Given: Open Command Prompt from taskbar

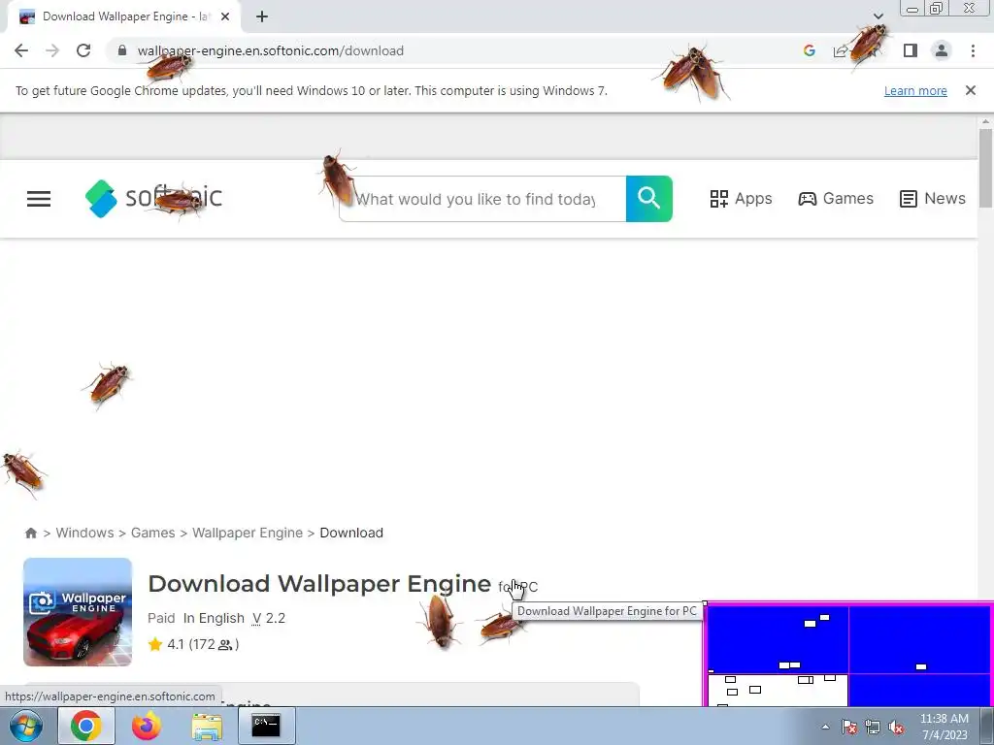Looking at the screenshot, I should [266, 726].
